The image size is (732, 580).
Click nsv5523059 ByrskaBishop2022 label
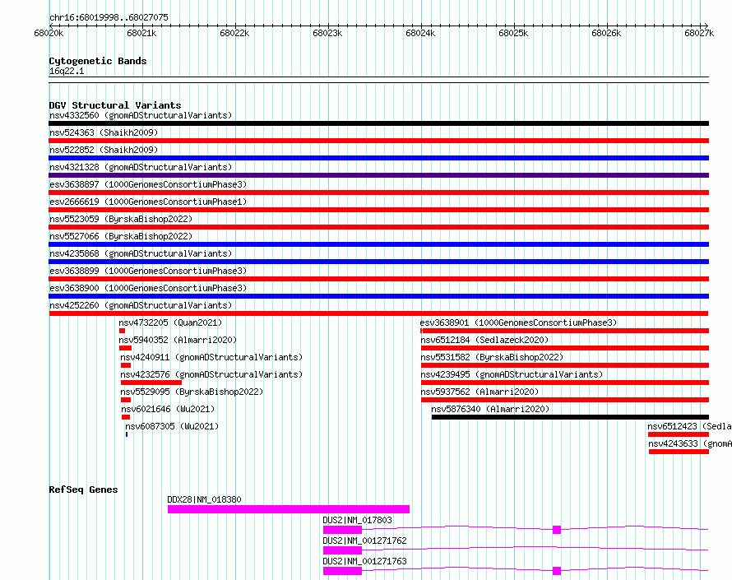121,219
